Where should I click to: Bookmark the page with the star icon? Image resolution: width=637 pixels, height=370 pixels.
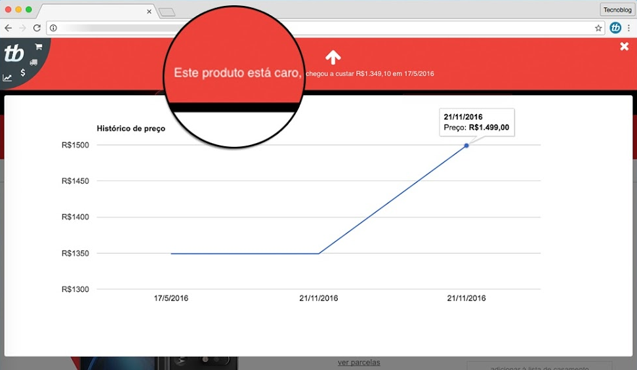pos(598,28)
